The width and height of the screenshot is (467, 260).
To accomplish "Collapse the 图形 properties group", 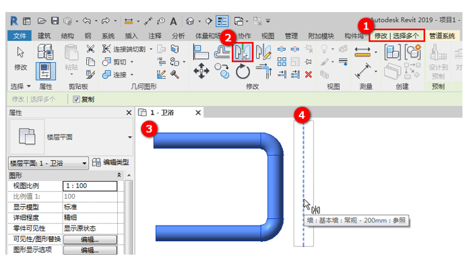I will [119, 175].
